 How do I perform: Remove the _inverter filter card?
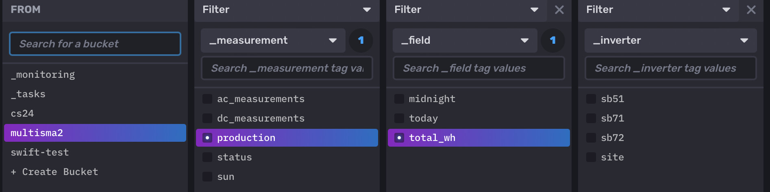point(751,10)
